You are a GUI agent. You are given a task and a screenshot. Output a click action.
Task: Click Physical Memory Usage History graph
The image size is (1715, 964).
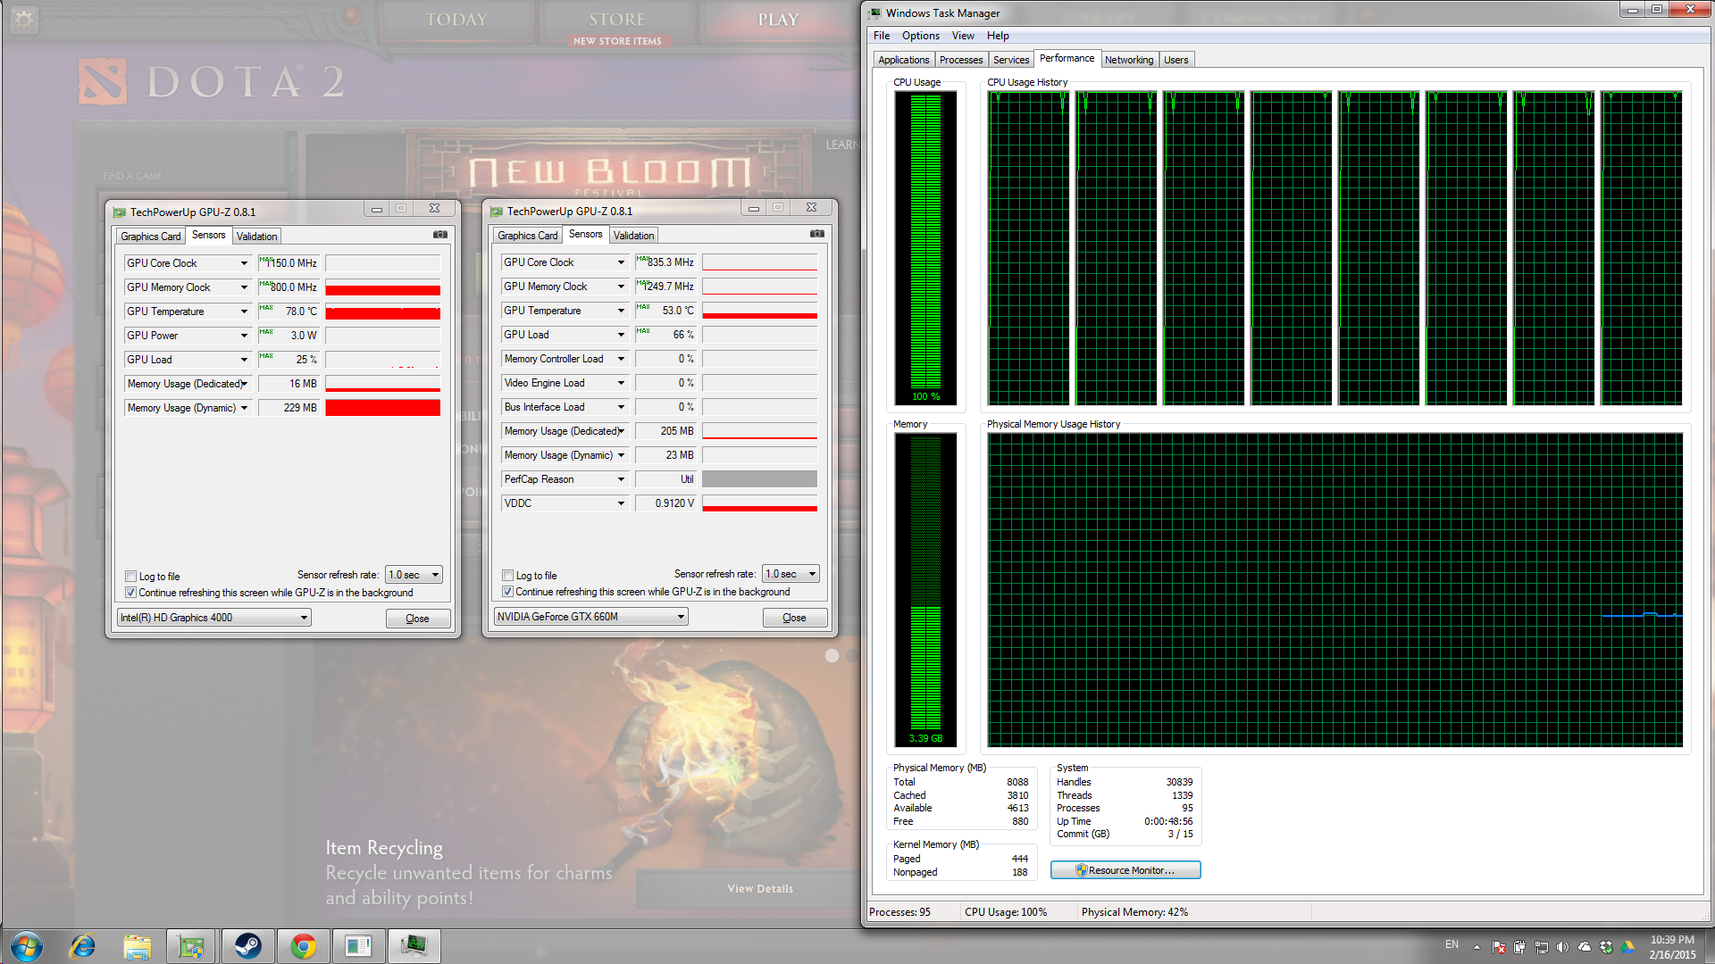[1335, 590]
